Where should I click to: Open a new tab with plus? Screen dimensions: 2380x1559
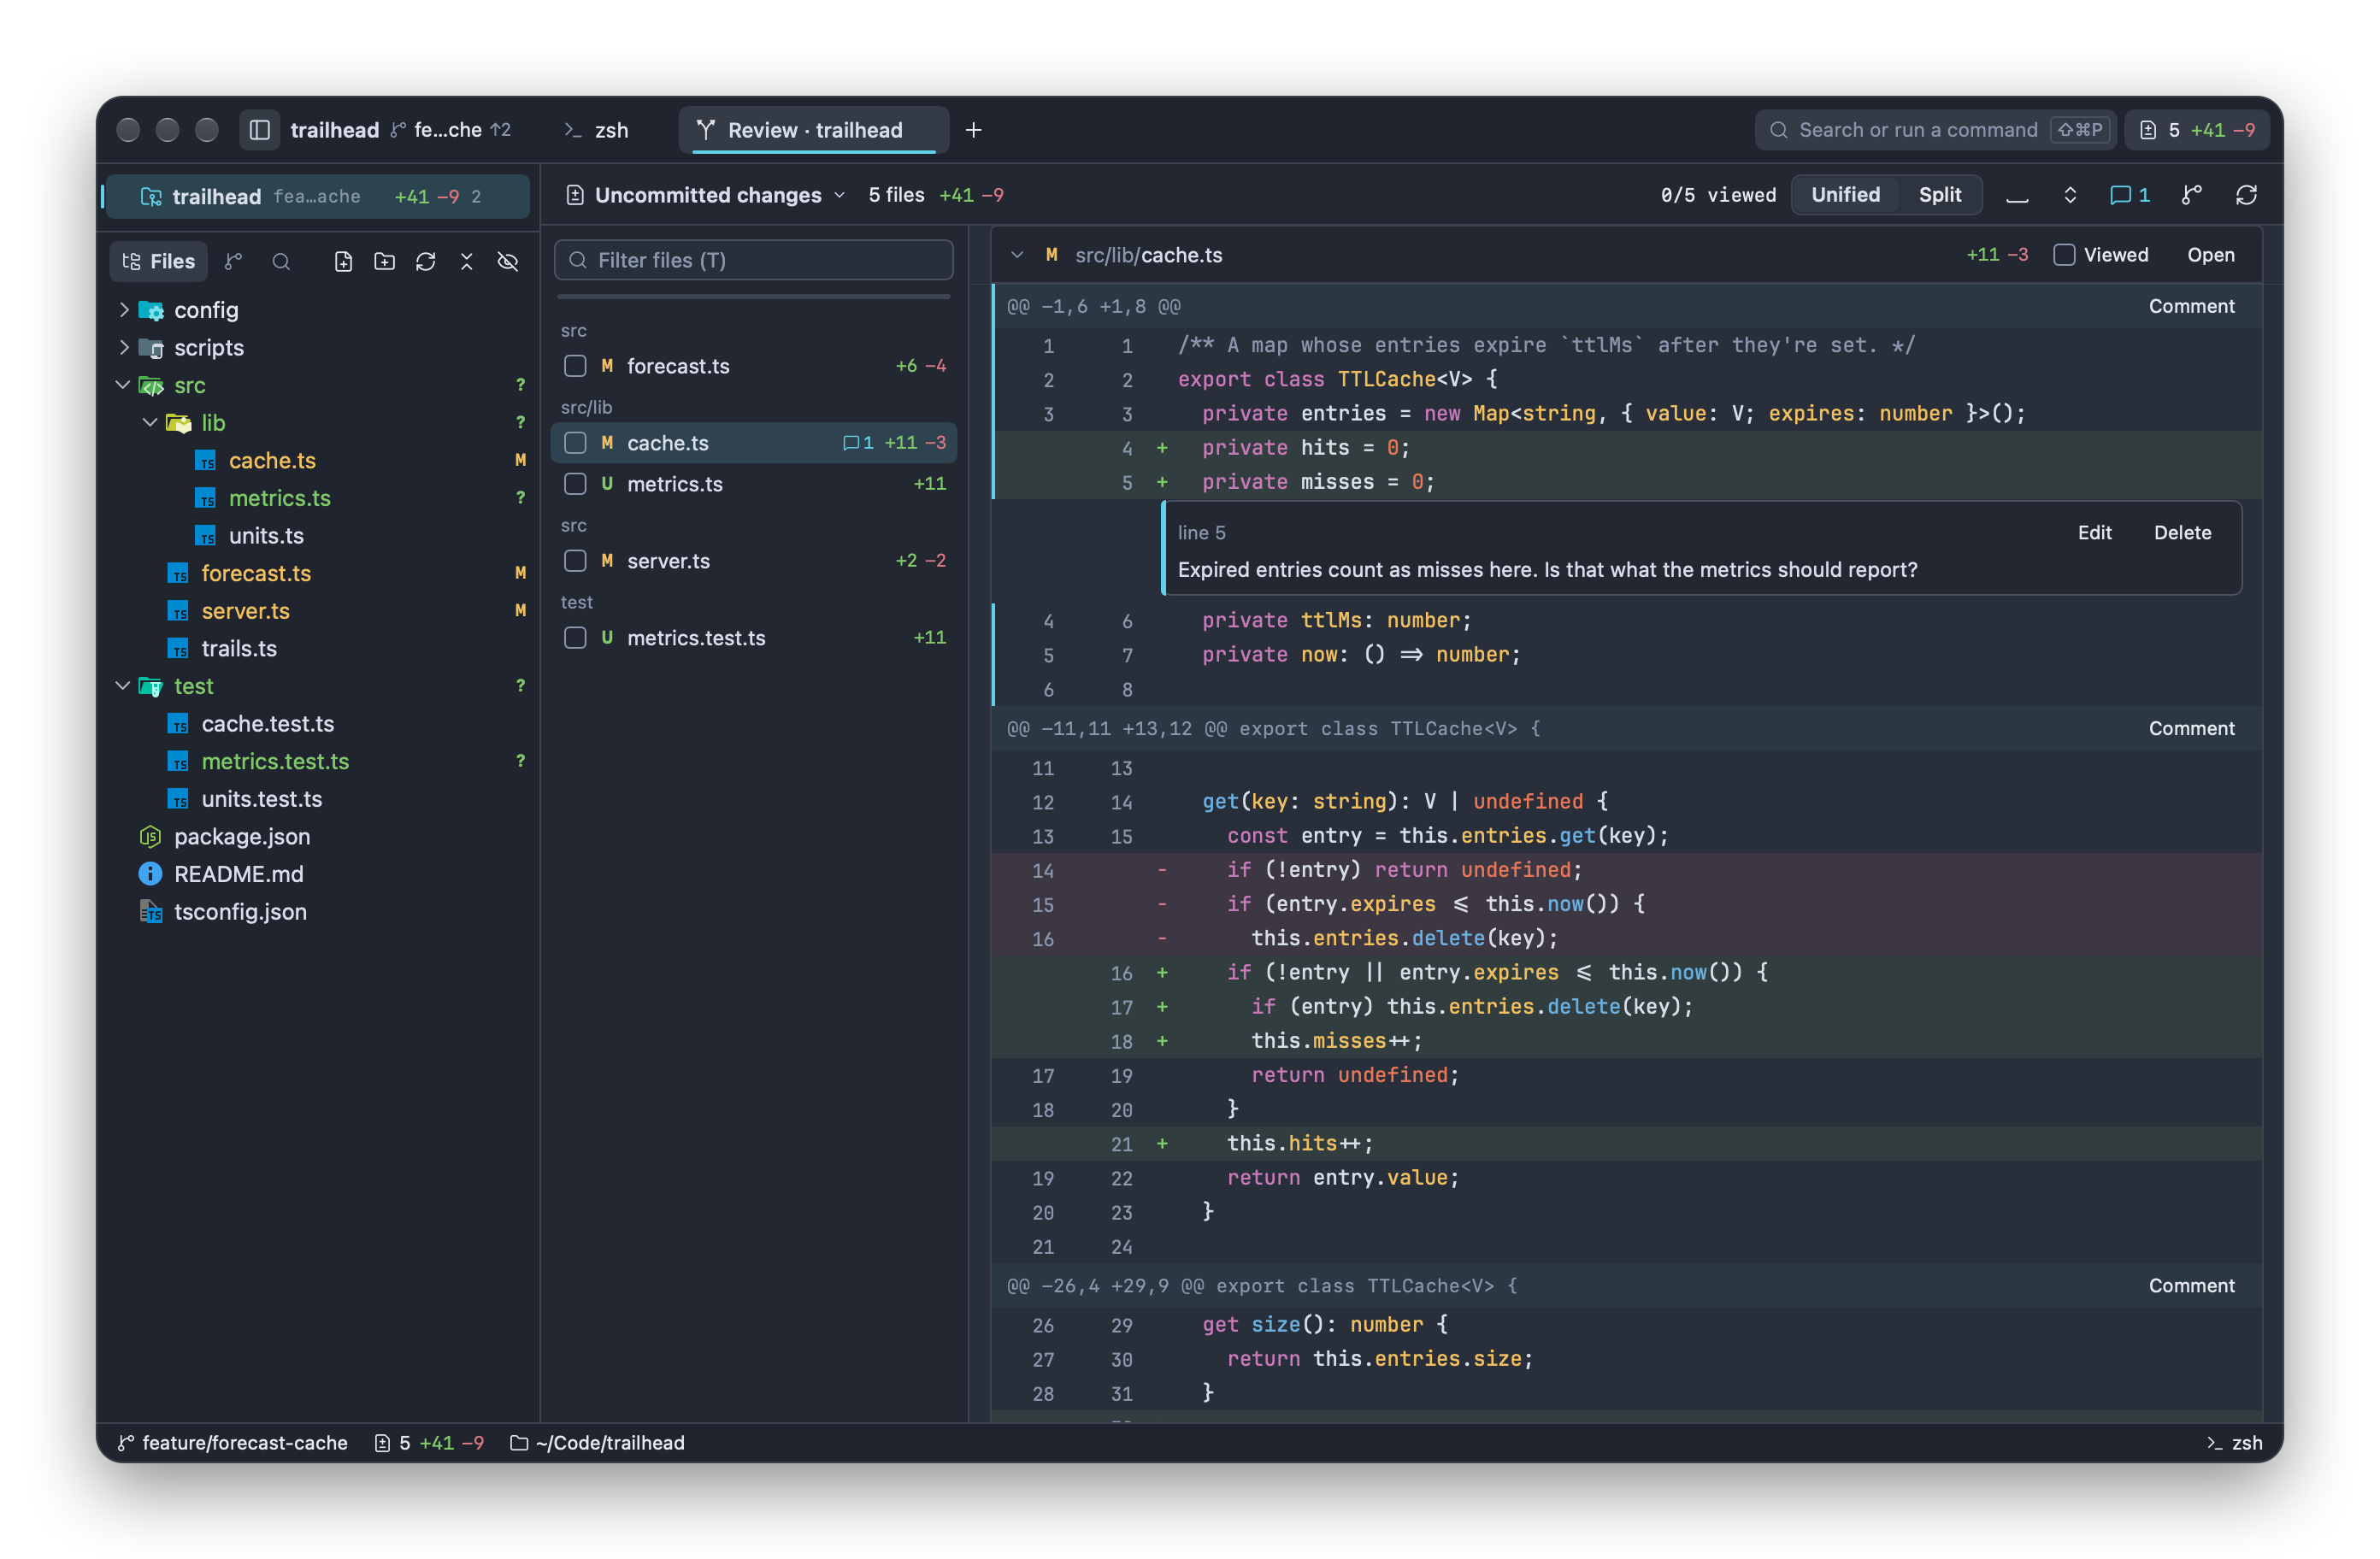[974, 130]
